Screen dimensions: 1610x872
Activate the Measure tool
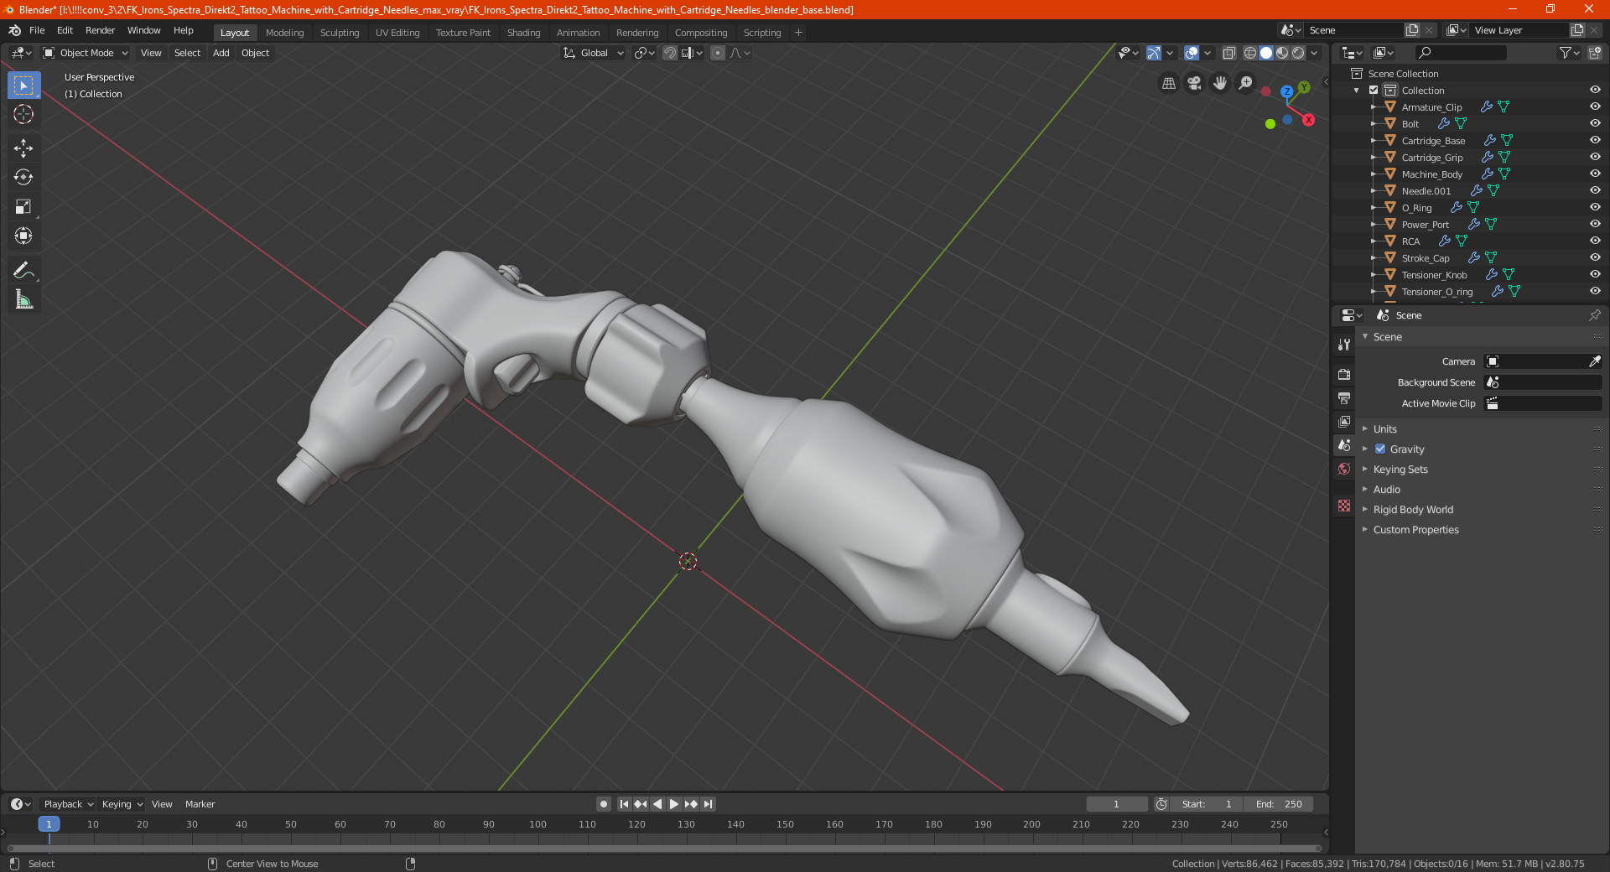pyautogui.click(x=23, y=299)
